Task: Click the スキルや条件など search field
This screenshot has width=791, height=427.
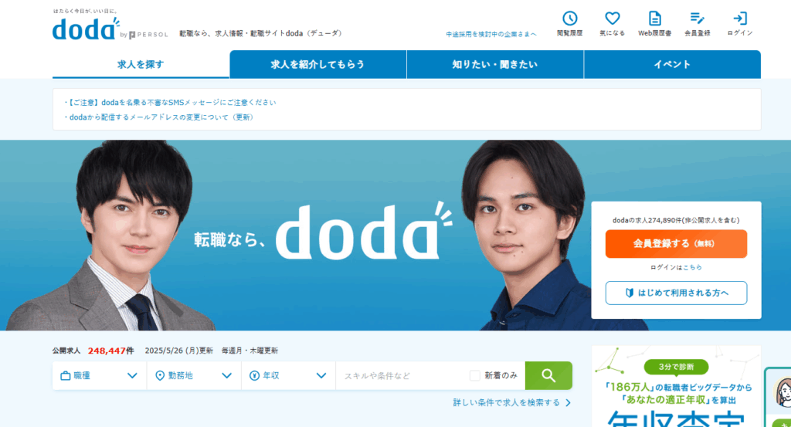Action: point(402,375)
